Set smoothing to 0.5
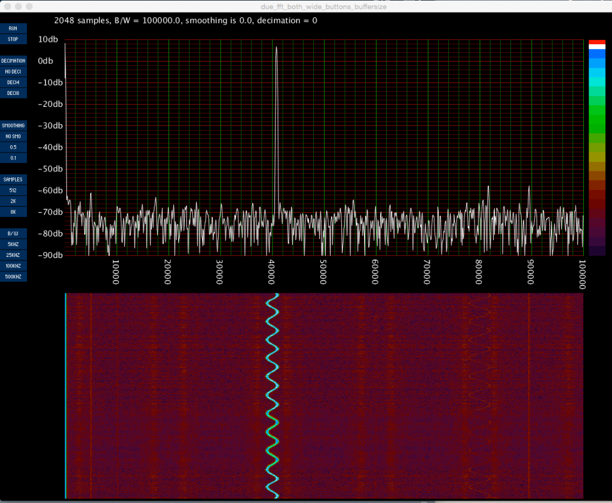 pos(13,147)
